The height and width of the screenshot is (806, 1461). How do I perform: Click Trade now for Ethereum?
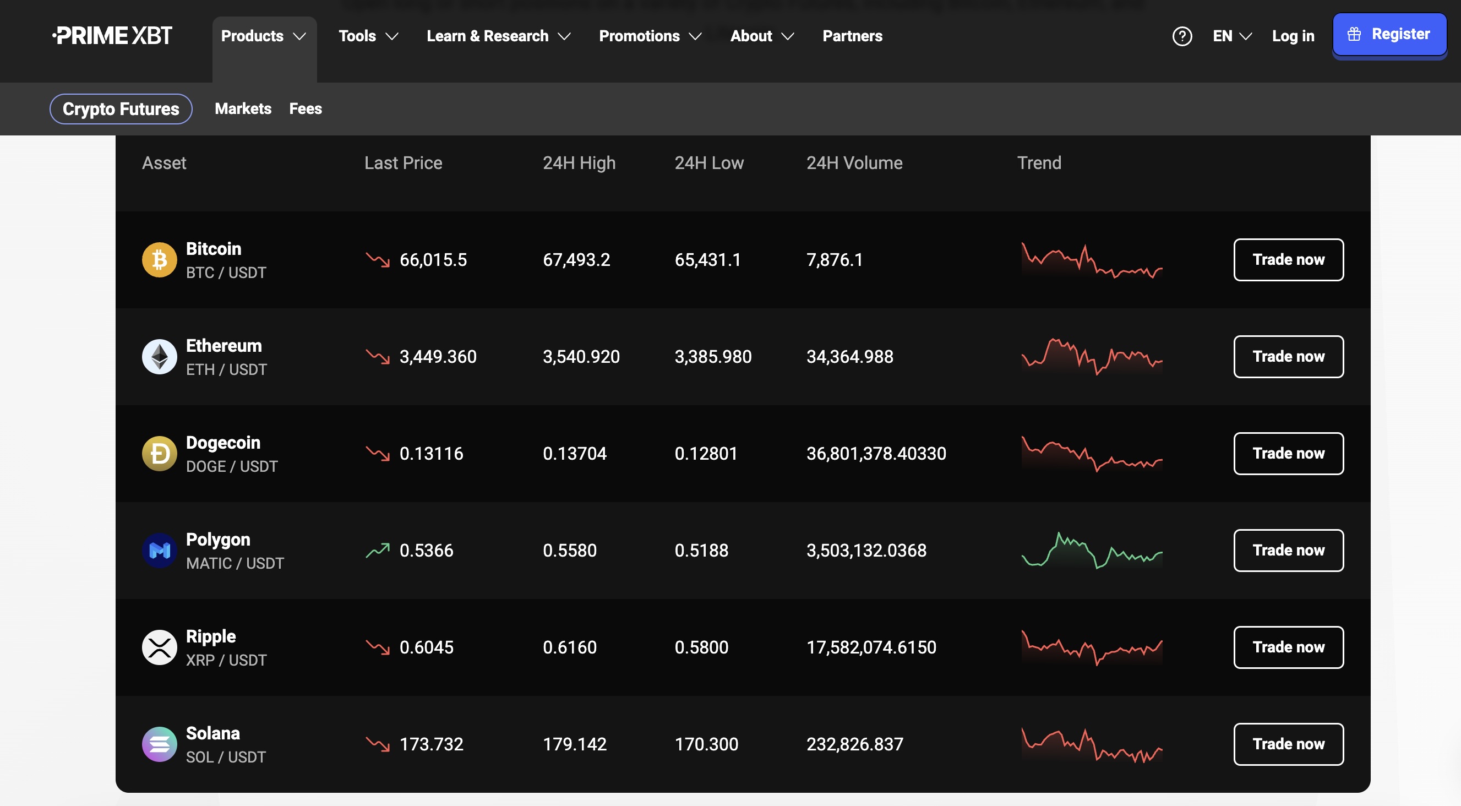click(1288, 357)
